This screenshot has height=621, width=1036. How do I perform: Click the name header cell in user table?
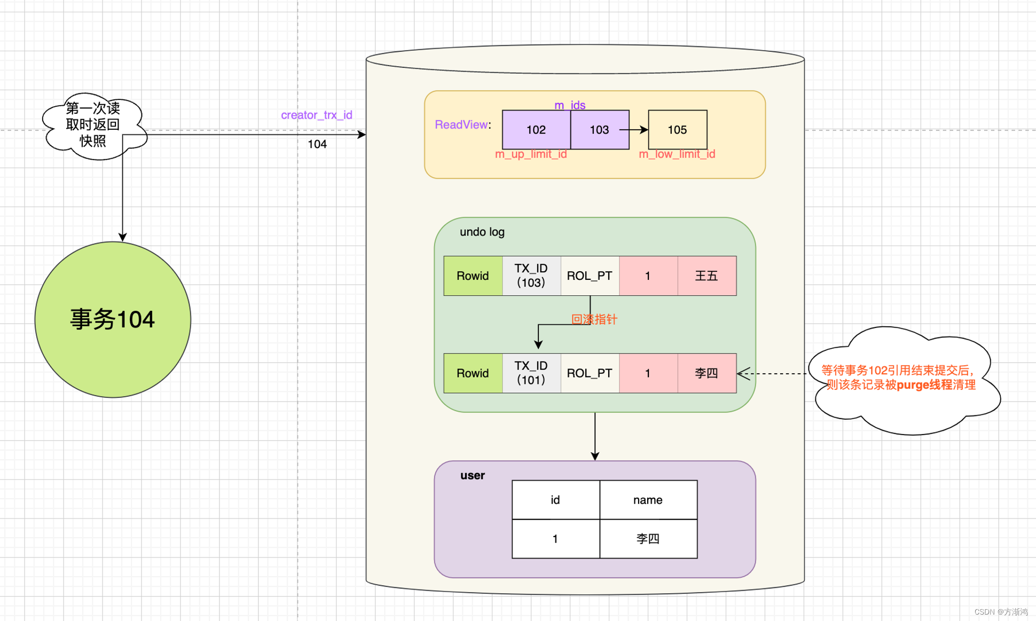point(648,500)
